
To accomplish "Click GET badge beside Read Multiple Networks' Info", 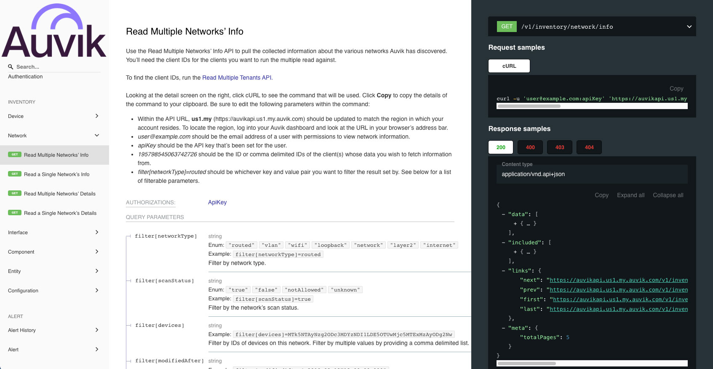I will pyautogui.click(x=15, y=155).
